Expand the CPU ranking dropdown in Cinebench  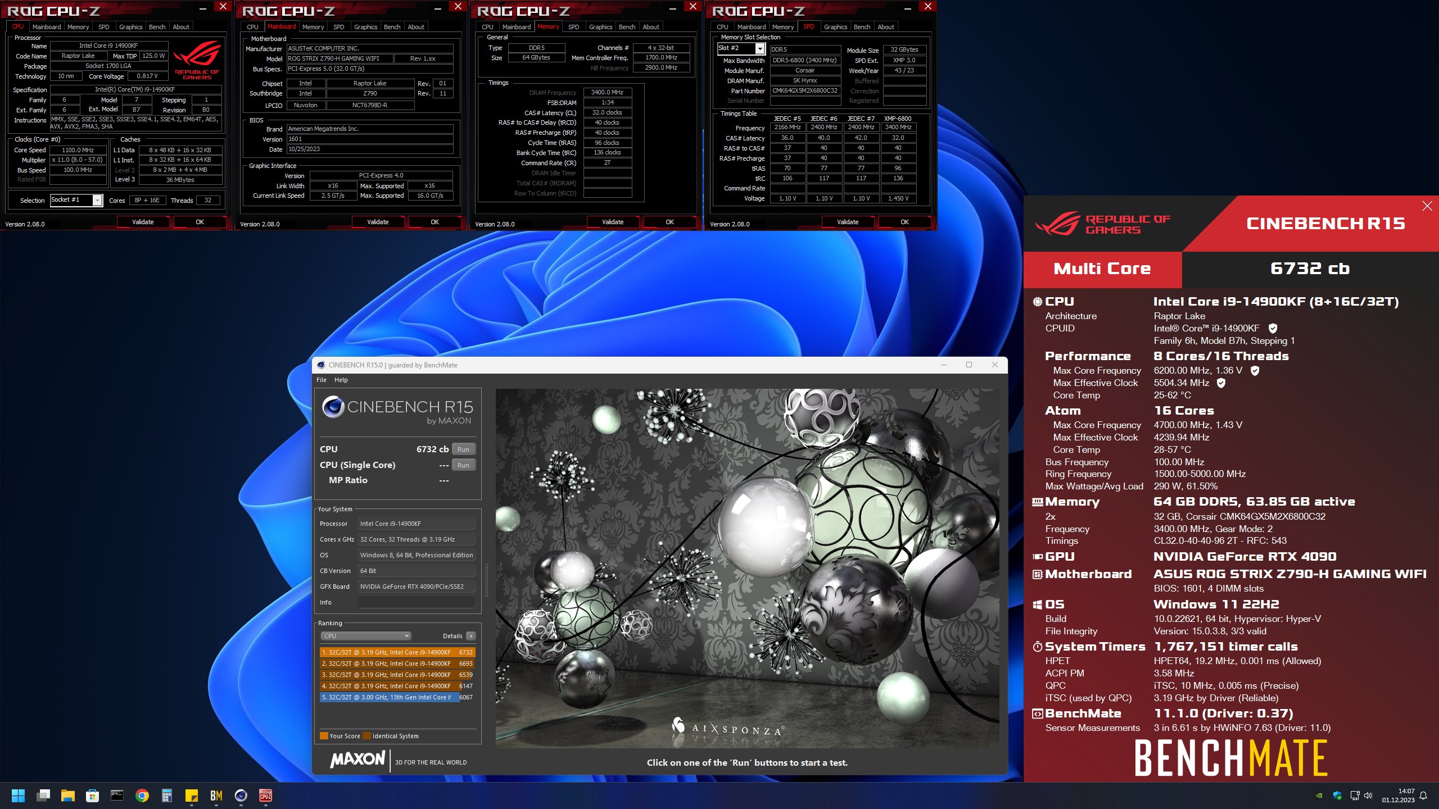(366, 636)
